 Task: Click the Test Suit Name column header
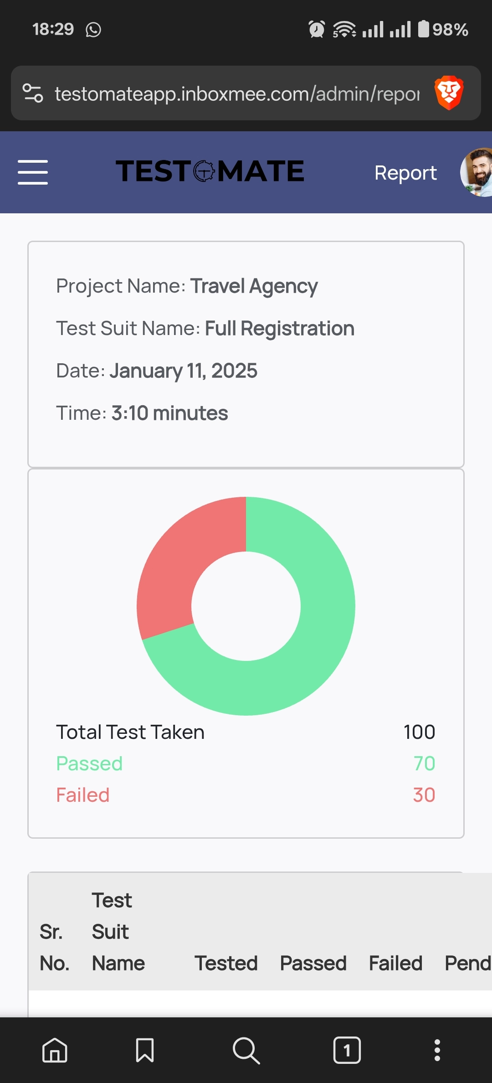(x=118, y=932)
